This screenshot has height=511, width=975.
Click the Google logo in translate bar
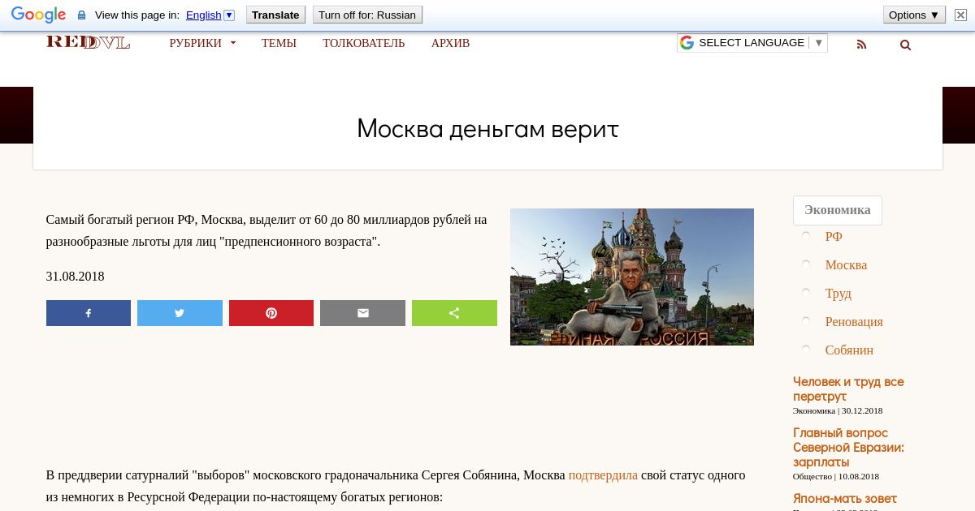pos(38,15)
